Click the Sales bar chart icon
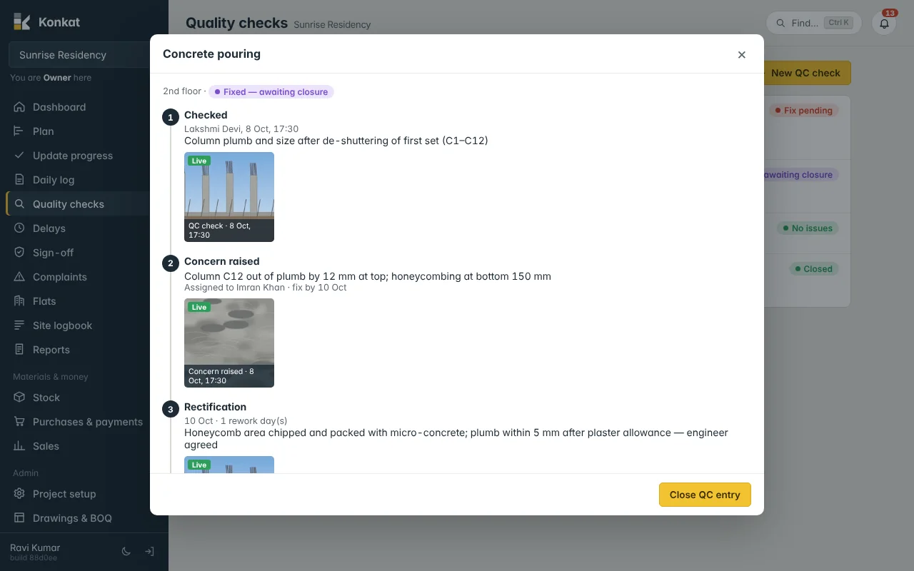 (19, 446)
